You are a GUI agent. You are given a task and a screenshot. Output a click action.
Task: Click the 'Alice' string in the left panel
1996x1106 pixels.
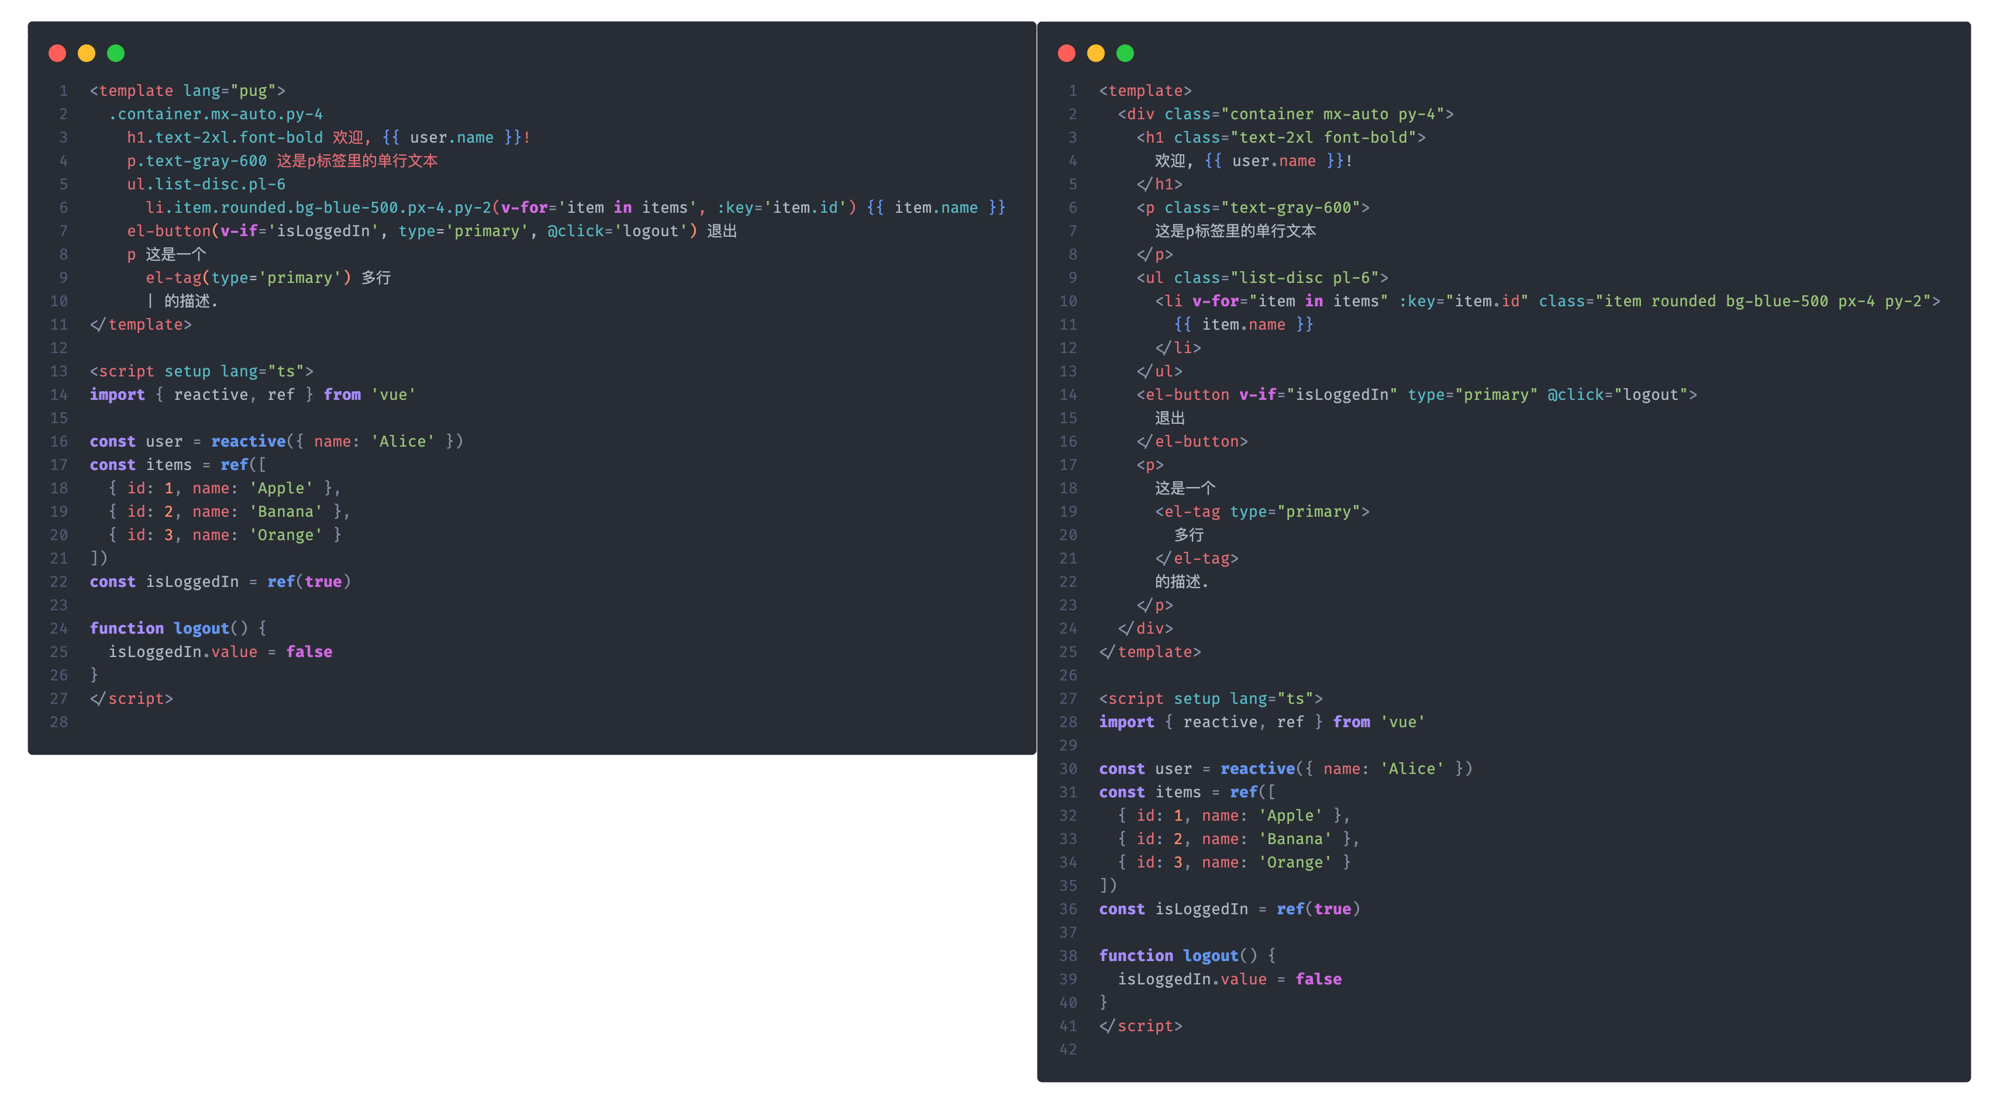coord(402,441)
